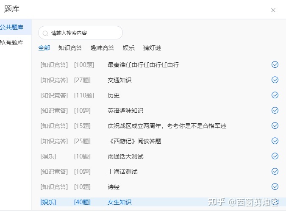Select check icon for 诗经 row

(275, 186)
